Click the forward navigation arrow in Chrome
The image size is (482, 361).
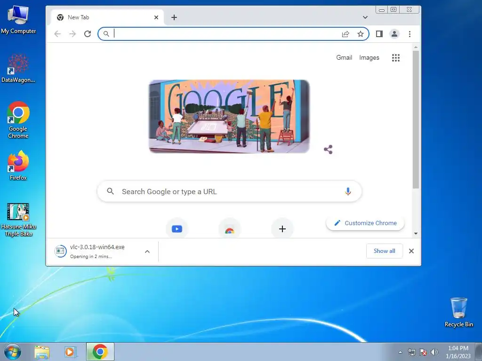(x=72, y=34)
